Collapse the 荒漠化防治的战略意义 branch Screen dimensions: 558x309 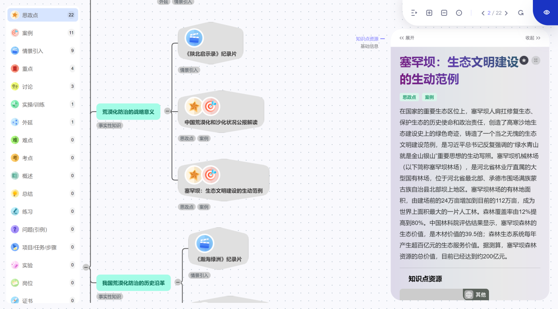[x=167, y=111]
